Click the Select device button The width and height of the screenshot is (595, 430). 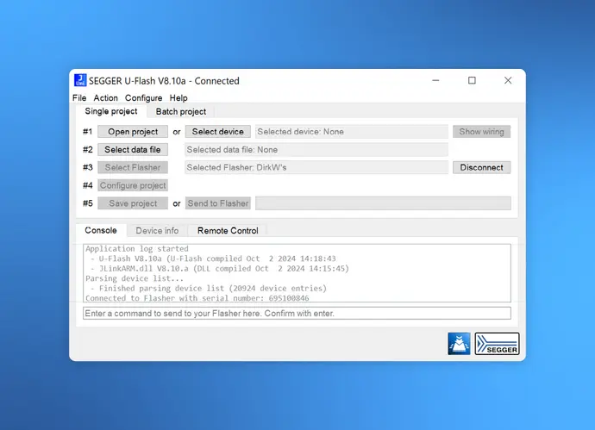pyautogui.click(x=217, y=132)
